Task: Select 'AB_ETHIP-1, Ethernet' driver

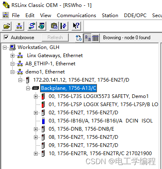Action: [x=50, y=64]
